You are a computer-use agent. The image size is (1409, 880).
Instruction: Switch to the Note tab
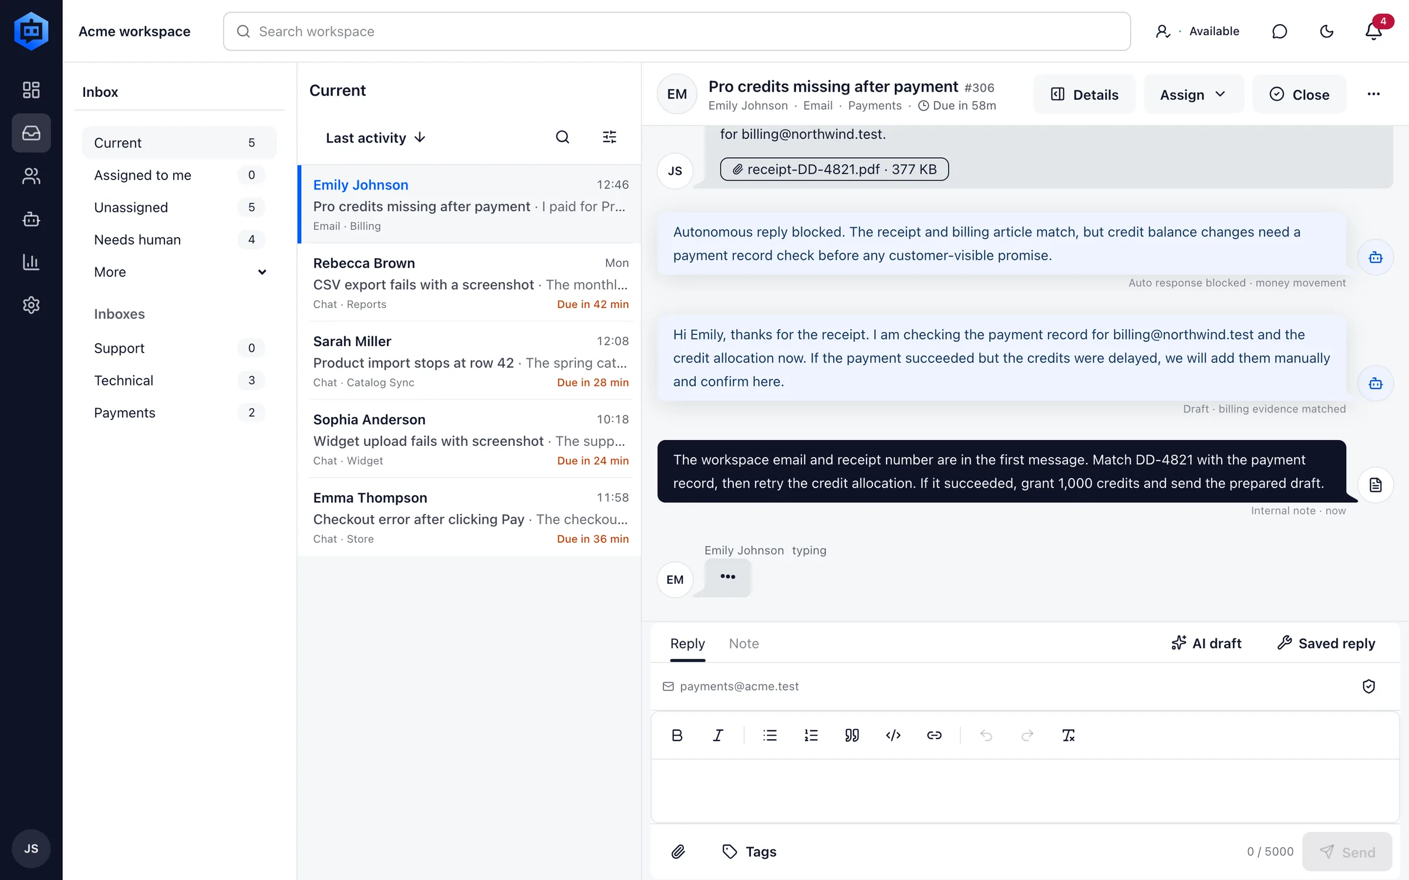coord(744,644)
